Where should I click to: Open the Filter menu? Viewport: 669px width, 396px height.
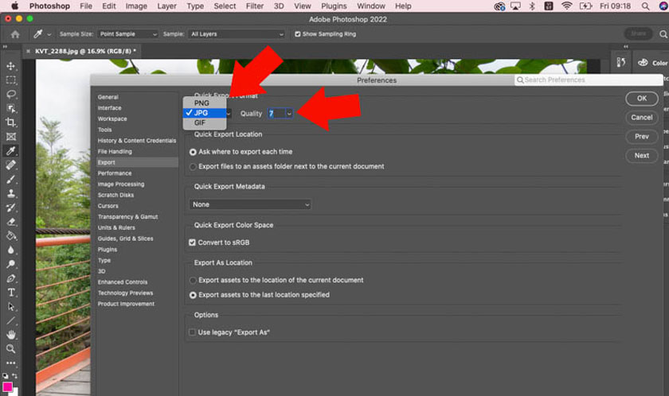pyautogui.click(x=254, y=6)
